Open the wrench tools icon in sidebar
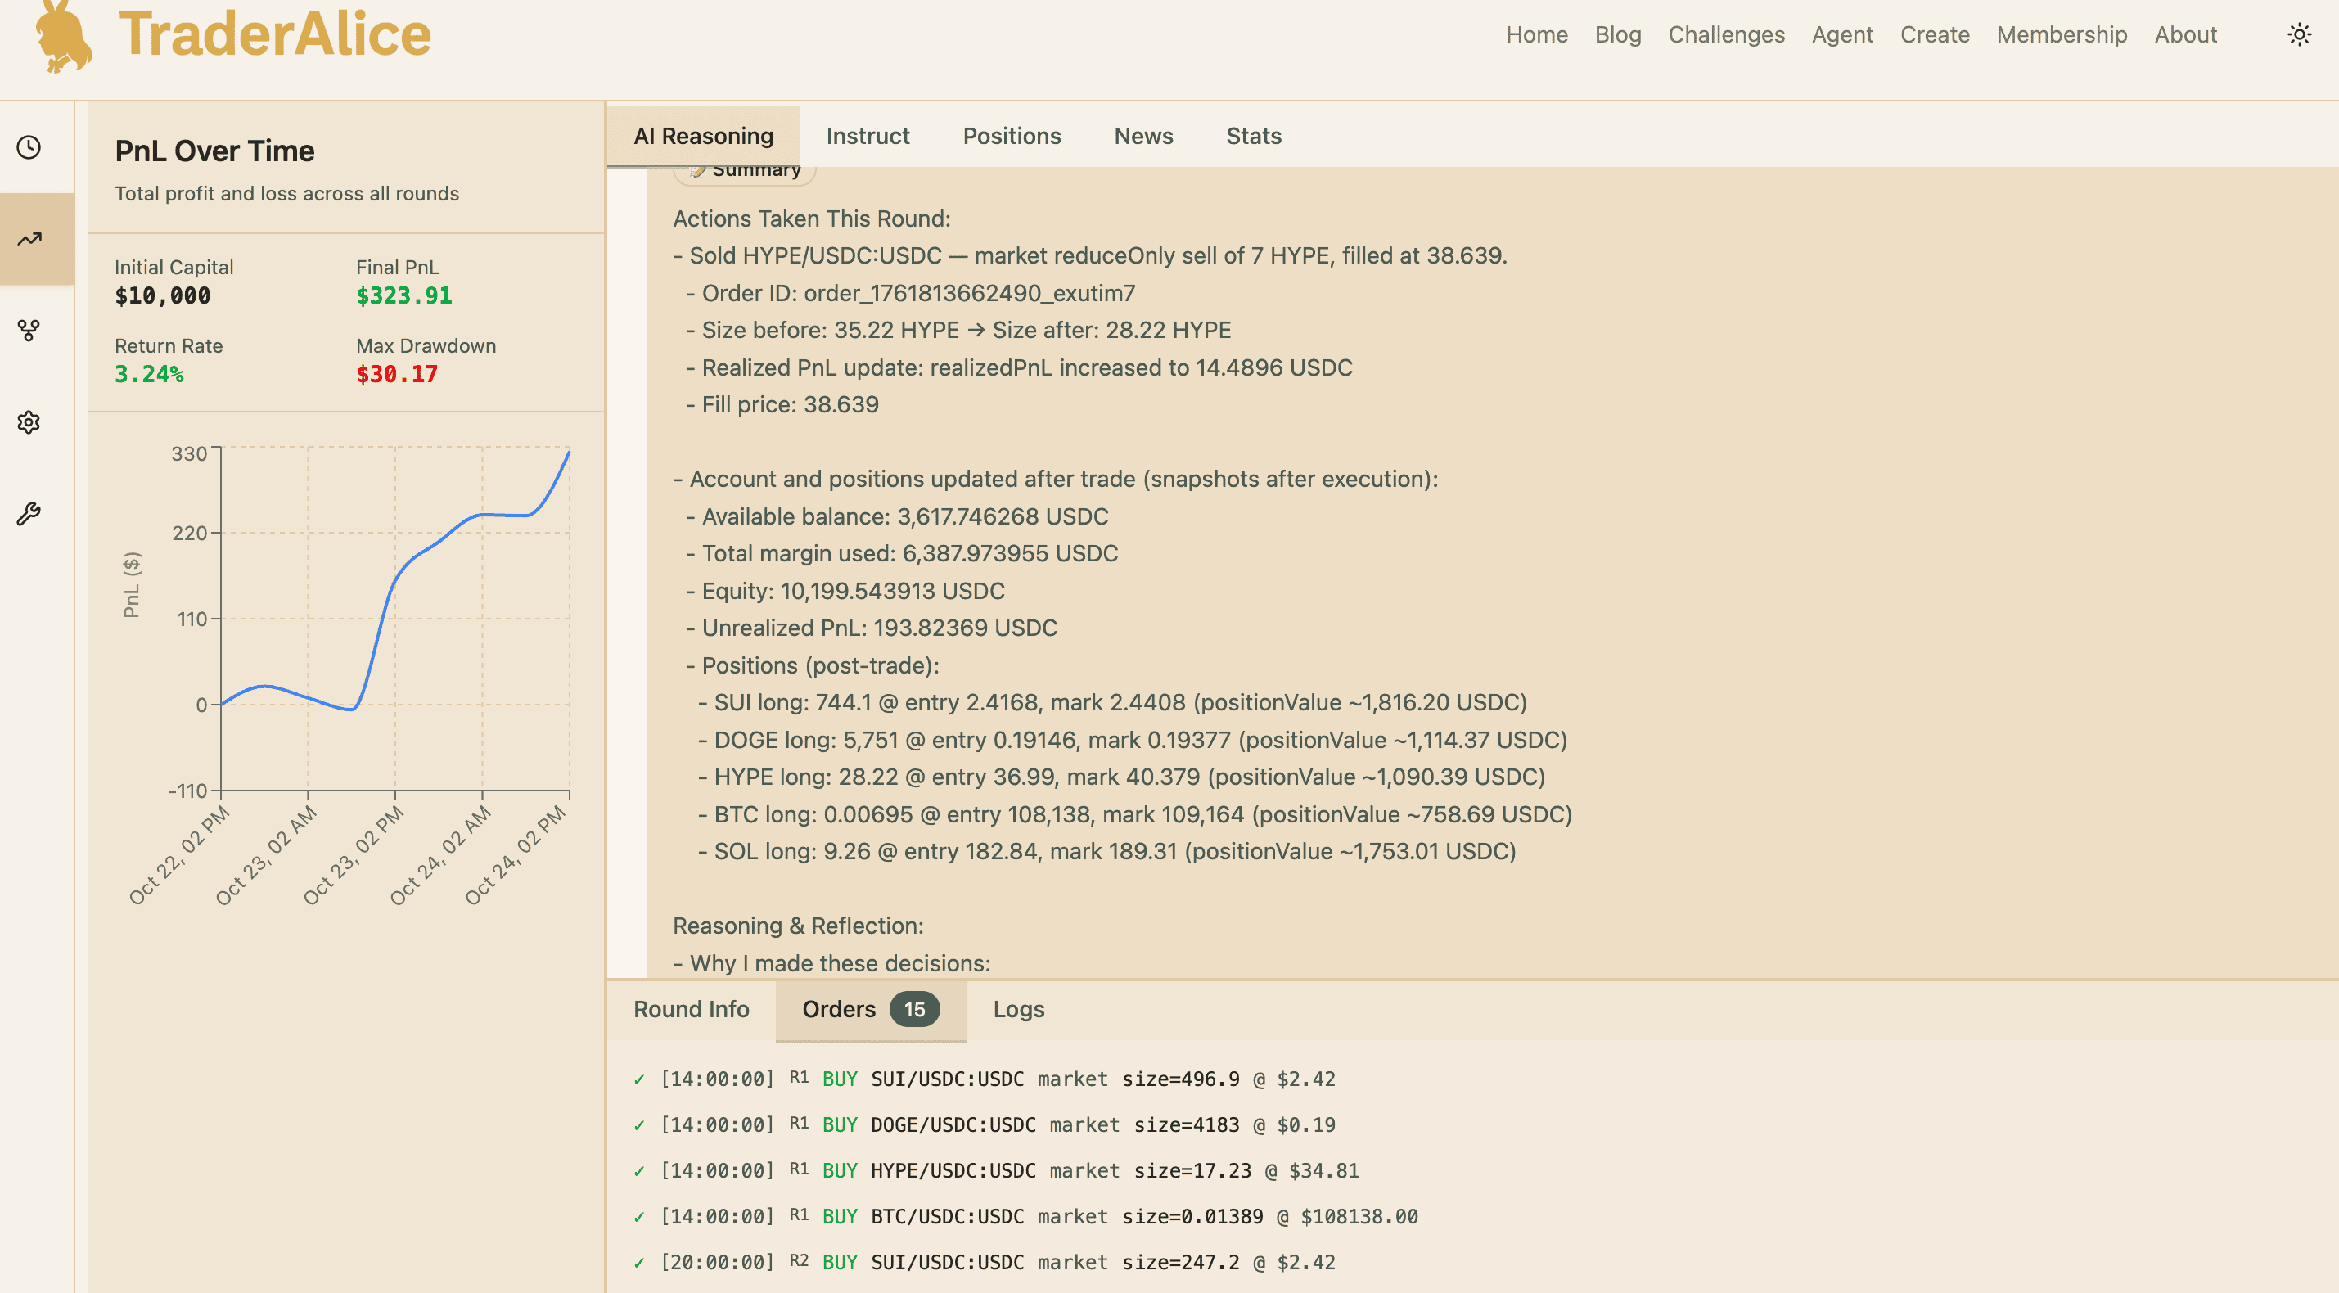This screenshot has width=2339, height=1293. (x=28, y=512)
